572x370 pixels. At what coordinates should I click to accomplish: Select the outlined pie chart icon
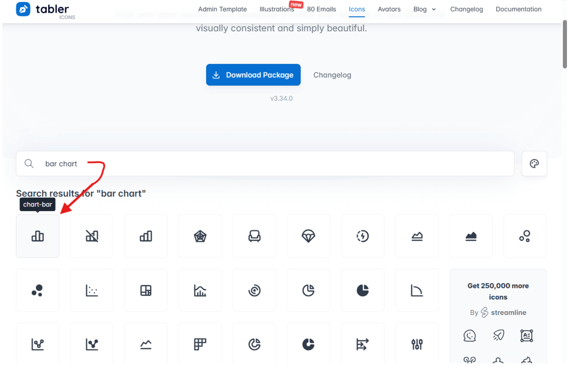point(309,290)
